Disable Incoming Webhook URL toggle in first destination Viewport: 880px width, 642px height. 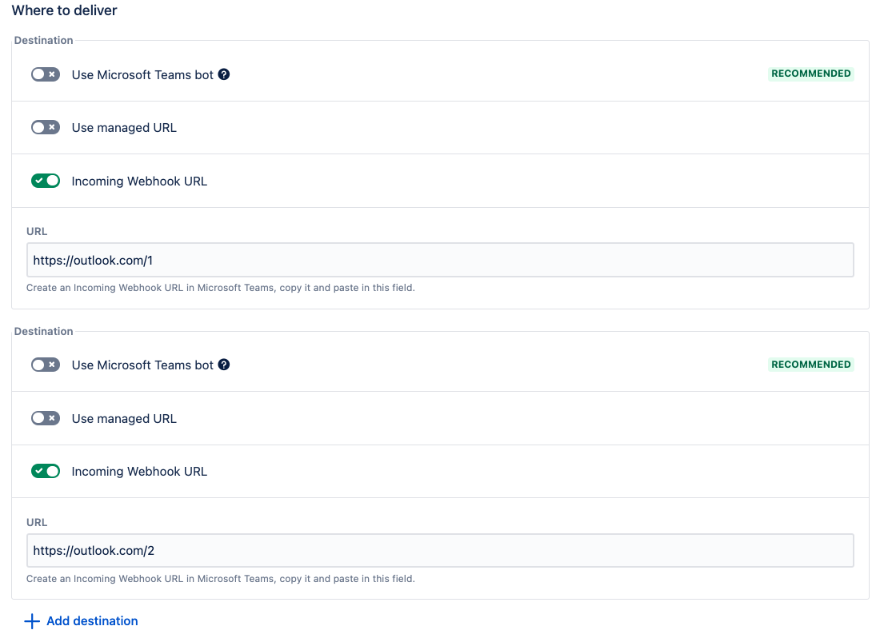pos(46,181)
